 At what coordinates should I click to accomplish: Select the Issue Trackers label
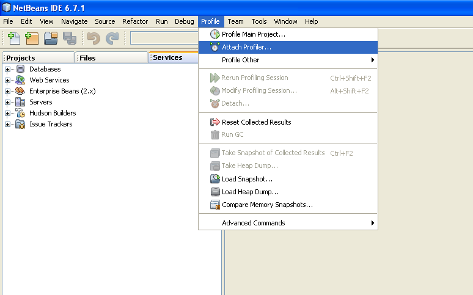51,124
